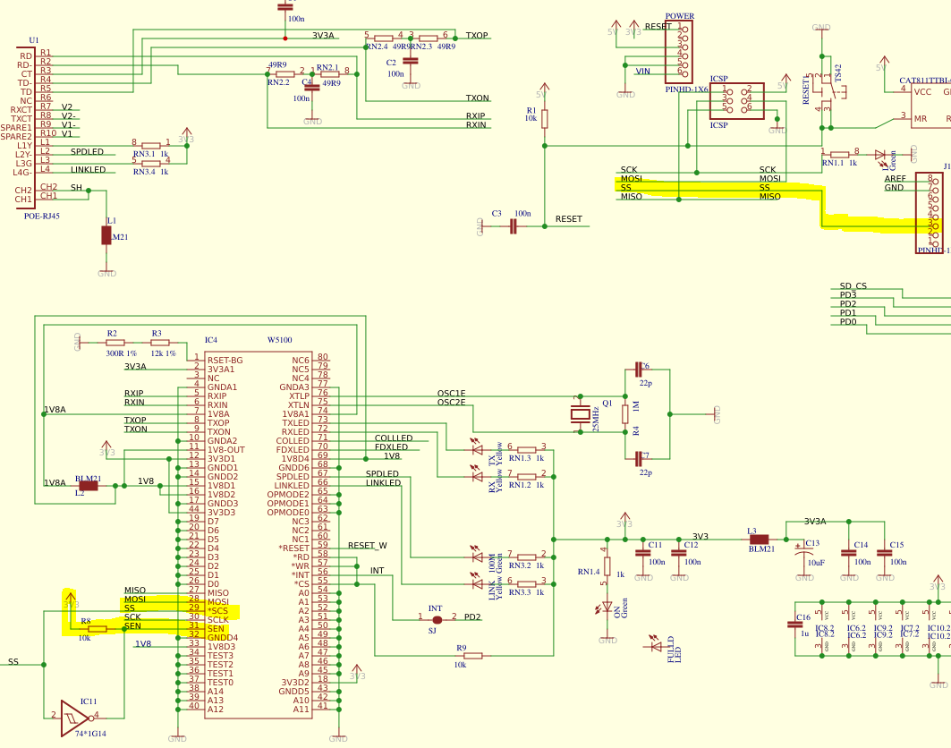
Task: Select resistor R8 next to SEN
Action: point(97,629)
